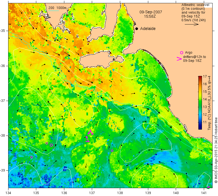This screenshot has height=196, width=218.
Task: Click the 'Adelaide' city label
Action: pyautogui.click(x=148, y=29)
